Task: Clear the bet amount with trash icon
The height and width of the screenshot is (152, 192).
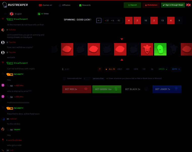Action: pos(100,69)
